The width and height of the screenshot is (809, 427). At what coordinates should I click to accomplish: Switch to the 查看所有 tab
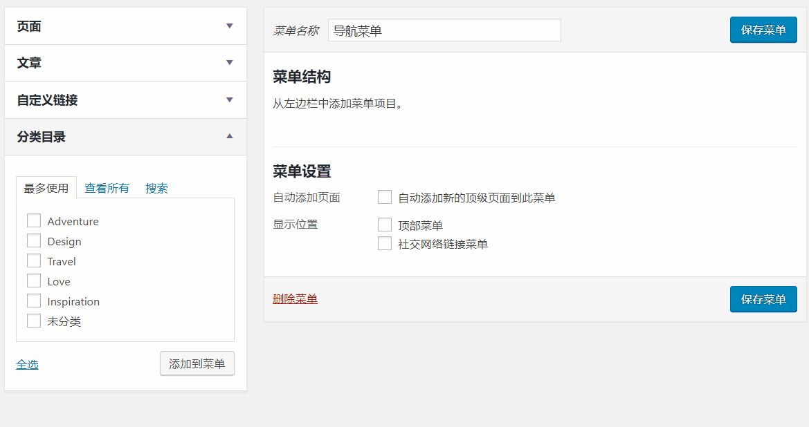pyautogui.click(x=107, y=188)
